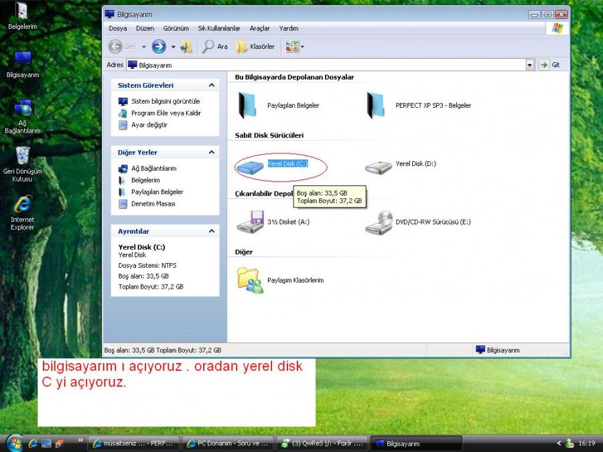
Task: Open the Dosya menu
Action: click(x=118, y=28)
